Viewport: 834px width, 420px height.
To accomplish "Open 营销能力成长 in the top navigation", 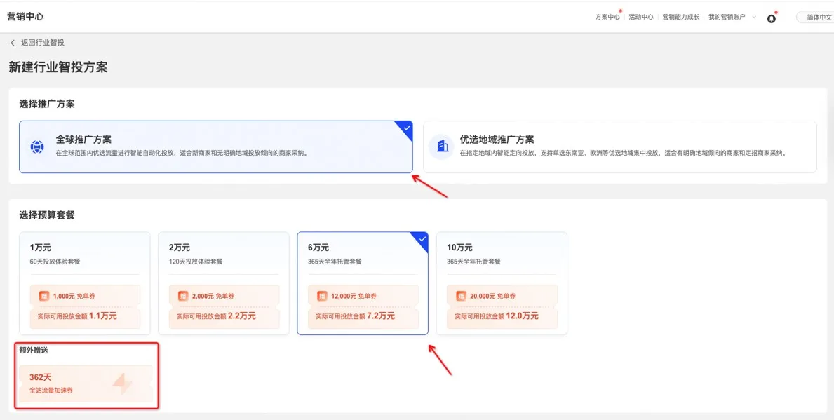I will (680, 18).
